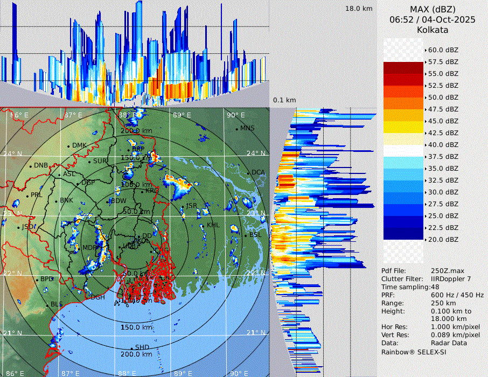The width and height of the screenshot is (488, 377).
Task: Click the DCA station marker
Action: [x=248, y=173]
